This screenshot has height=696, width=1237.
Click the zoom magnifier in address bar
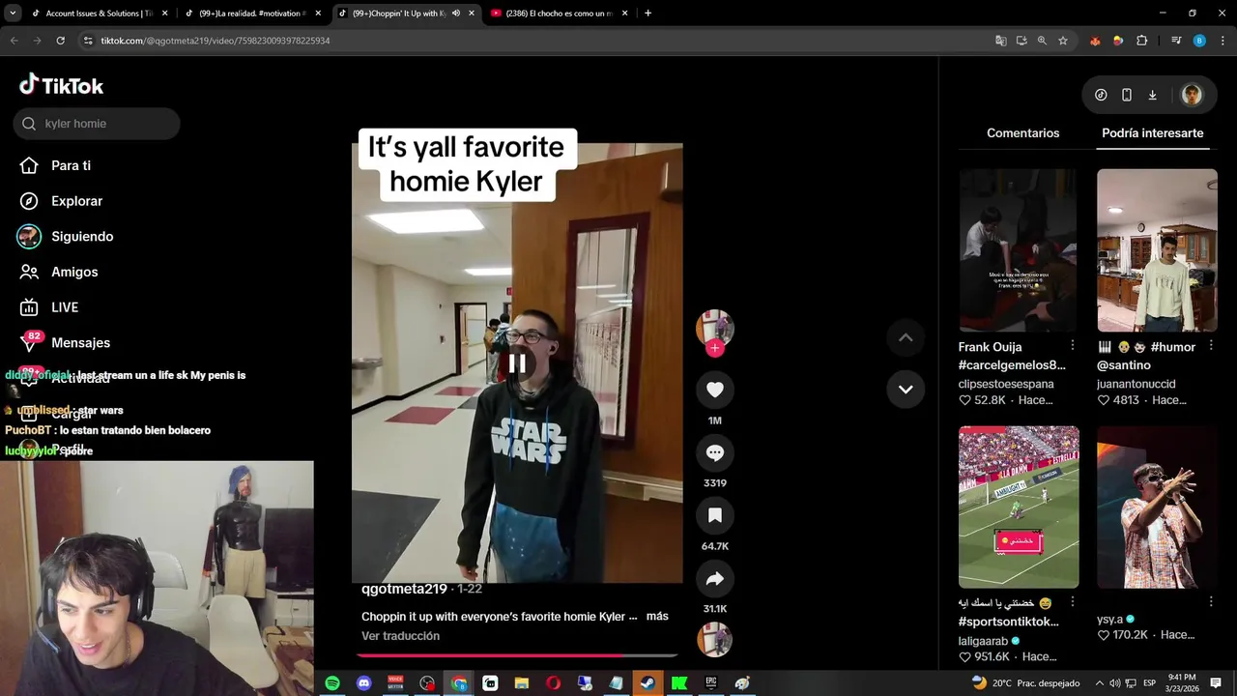click(x=1042, y=41)
